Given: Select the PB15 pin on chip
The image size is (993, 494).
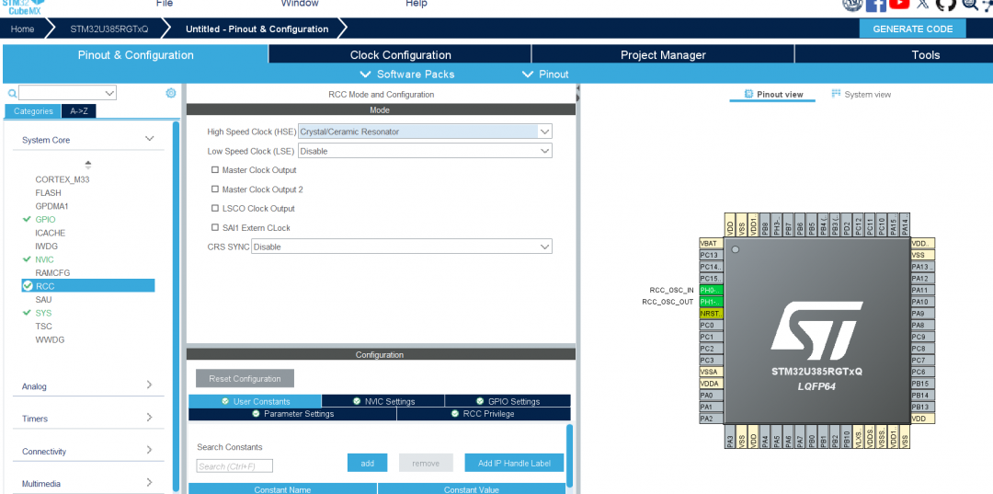Looking at the screenshot, I should coord(923,384).
